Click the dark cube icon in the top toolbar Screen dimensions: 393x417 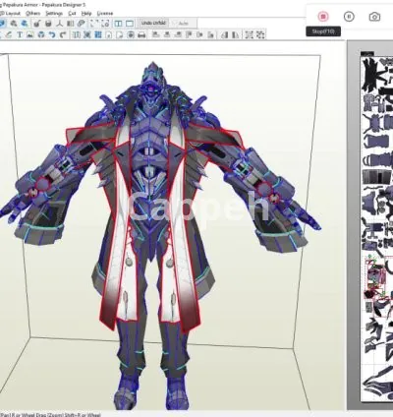pyautogui.click(x=48, y=24)
